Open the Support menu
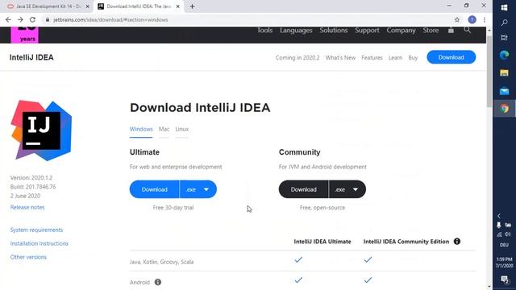Screen dimensions: 516x290 (367, 31)
